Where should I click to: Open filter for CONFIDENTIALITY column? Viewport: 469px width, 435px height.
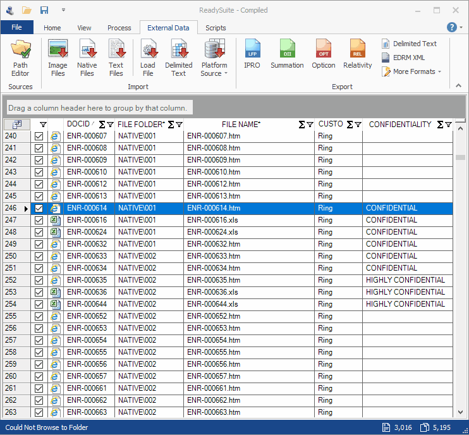coord(448,125)
